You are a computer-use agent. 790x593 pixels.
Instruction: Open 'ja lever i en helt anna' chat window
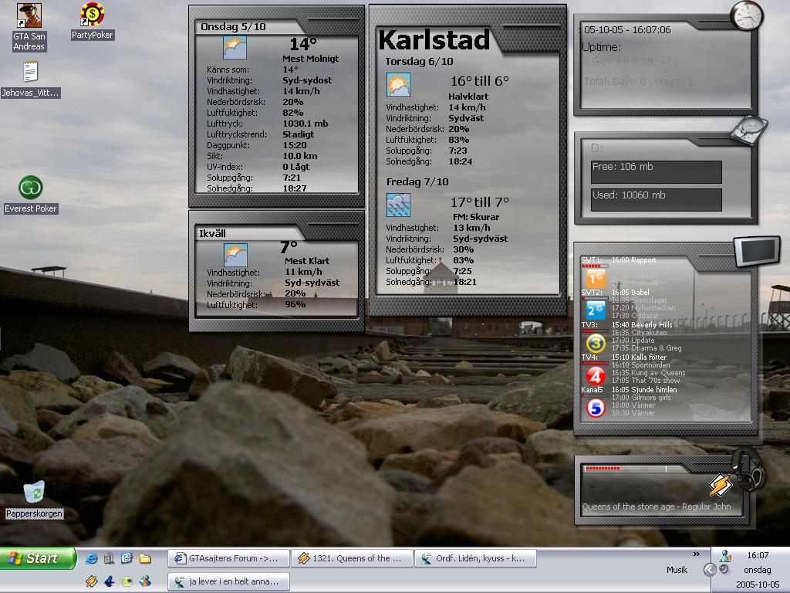228,581
